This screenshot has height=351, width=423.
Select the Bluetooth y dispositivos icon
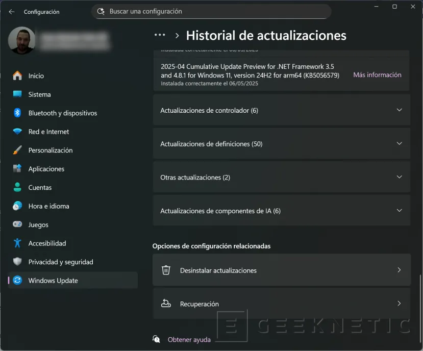click(17, 113)
